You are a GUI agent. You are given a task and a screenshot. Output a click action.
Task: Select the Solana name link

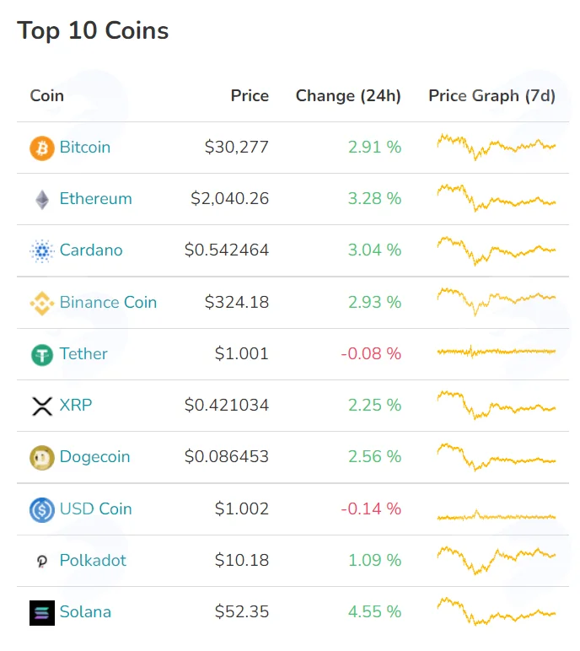point(85,611)
